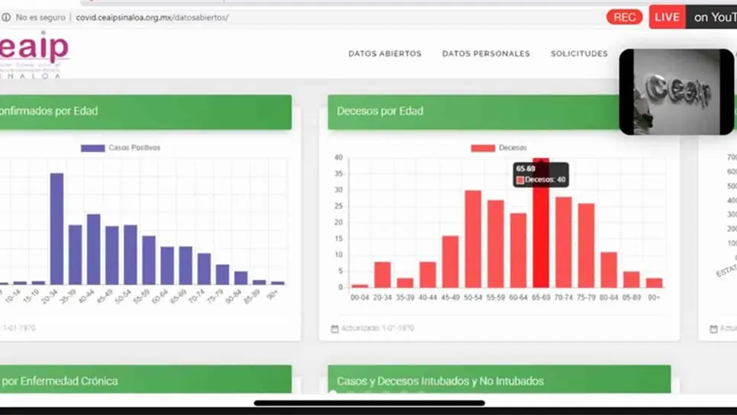Click the ceaip Sinaloa logo
The width and height of the screenshot is (737, 415).
point(34,54)
